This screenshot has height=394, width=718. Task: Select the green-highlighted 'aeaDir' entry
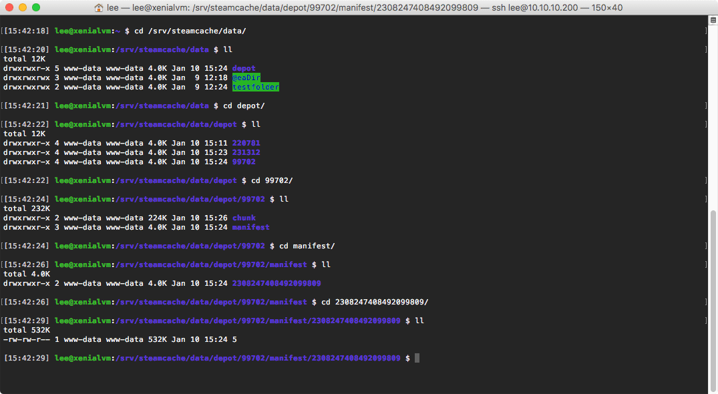246,77
